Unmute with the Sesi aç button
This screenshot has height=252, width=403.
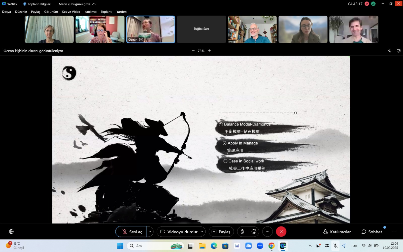pyautogui.click(x=131, y=232)
